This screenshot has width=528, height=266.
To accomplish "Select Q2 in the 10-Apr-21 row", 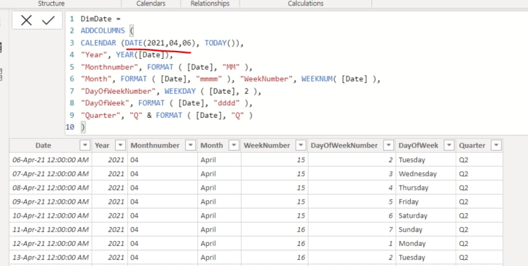I will 480,216.
